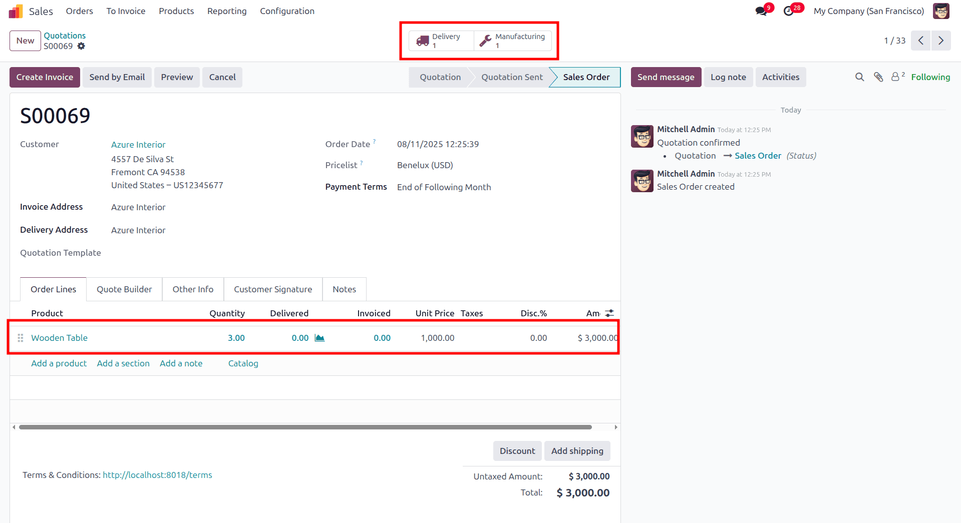Open the Products menu
The height and width of the screenshot is (523, 961).
click(x=176, y=11)
